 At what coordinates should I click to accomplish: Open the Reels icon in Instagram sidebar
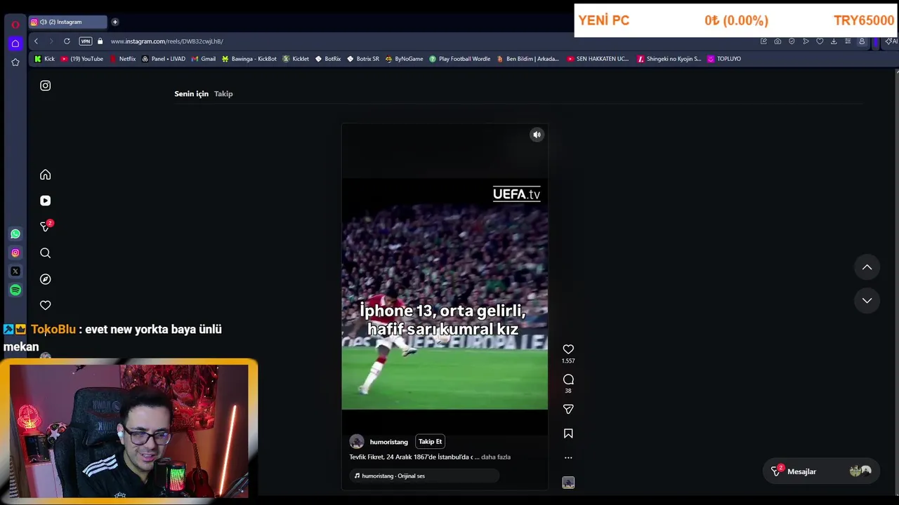(x=45, y=201)
